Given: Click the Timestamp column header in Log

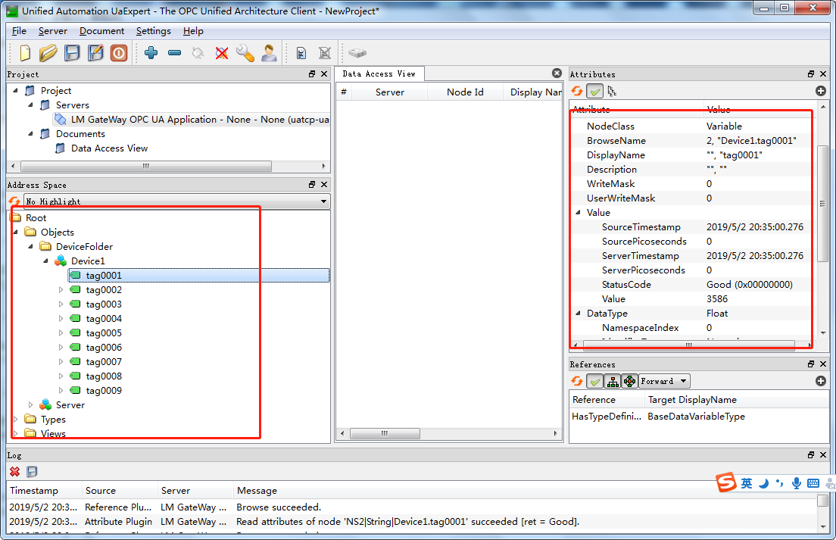Looking at the screenshot, I should [44, 491].
